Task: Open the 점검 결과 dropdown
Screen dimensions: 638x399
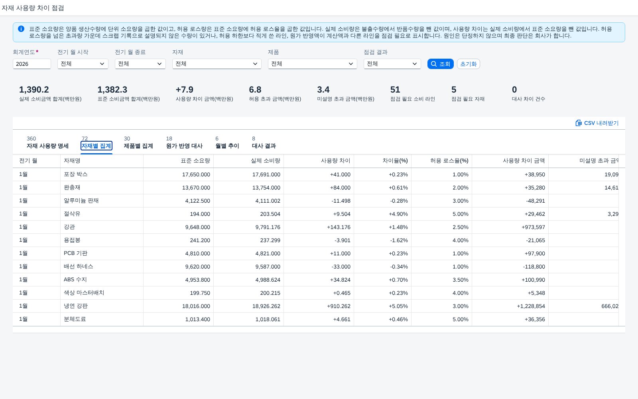Action: tap(392, 64)
